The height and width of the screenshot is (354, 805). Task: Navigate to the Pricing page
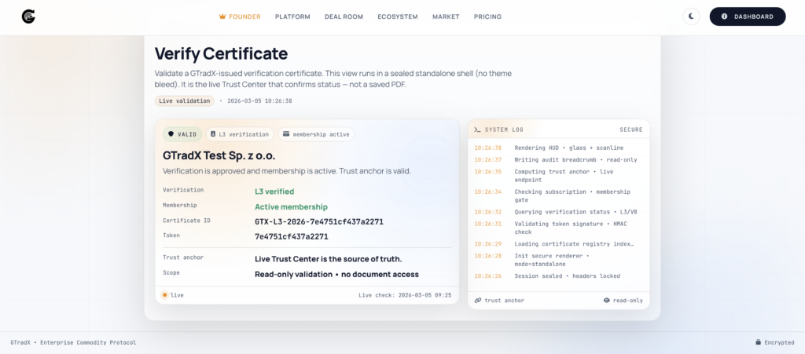[x=487, y=16]
